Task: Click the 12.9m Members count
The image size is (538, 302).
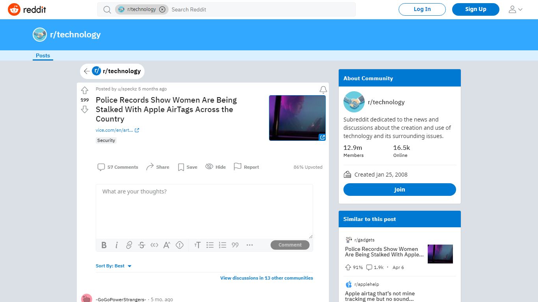Action: [x=353, y=151]
